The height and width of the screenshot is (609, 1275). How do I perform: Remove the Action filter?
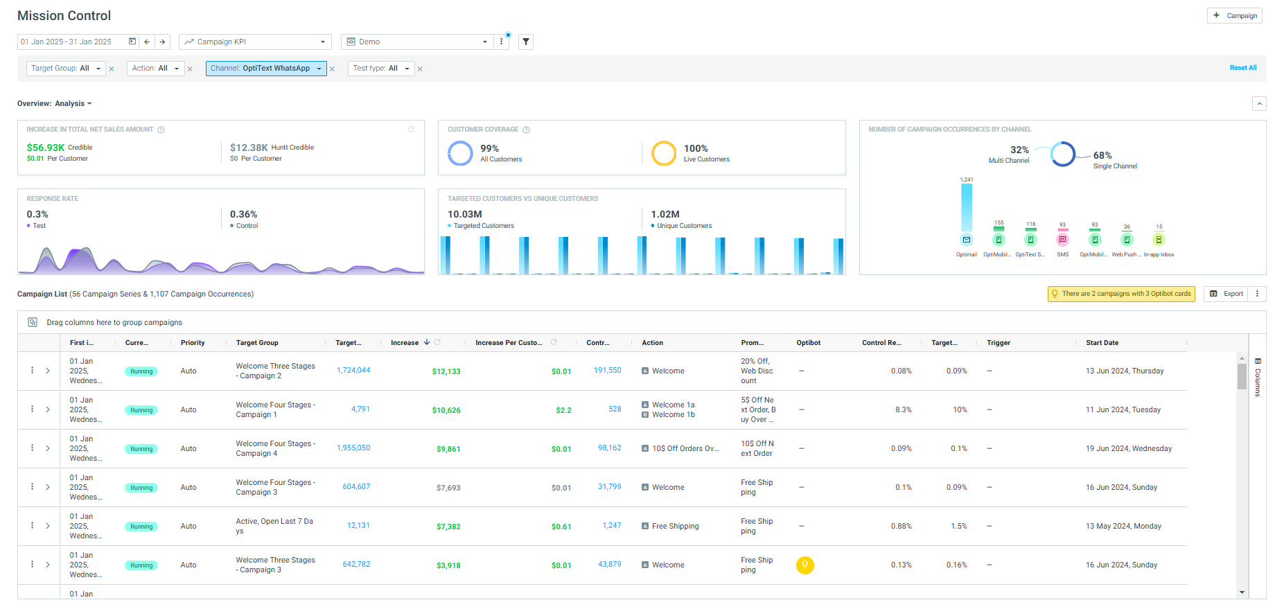click(x=190, y=69)
